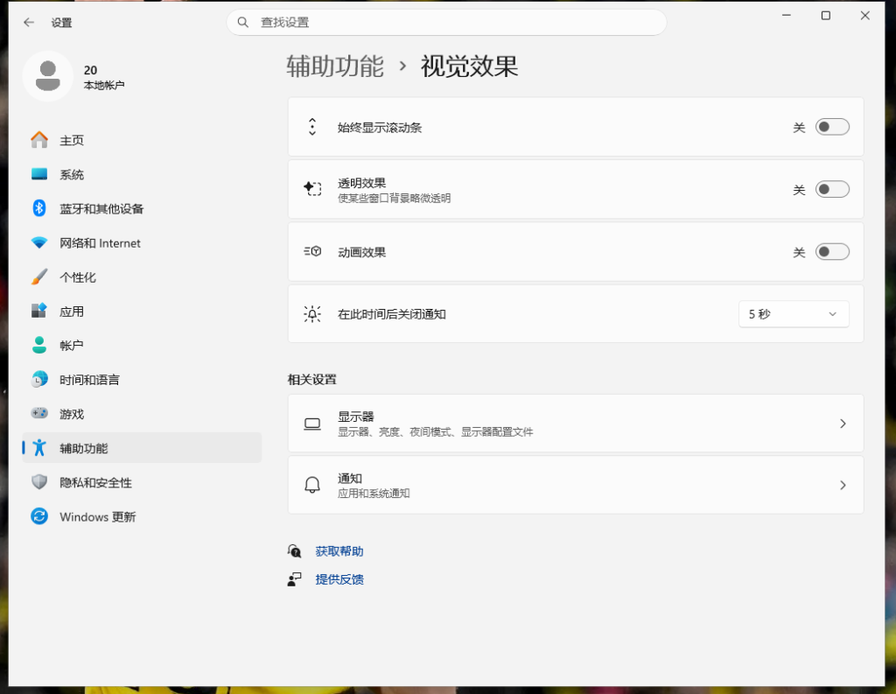Image resolution: width=896 pixels, height=694 pixels.
Task: Click the sun icon beside 在此时间后关闭通知
Action: [312, 314]
